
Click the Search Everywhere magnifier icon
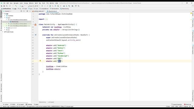[79, 6]
